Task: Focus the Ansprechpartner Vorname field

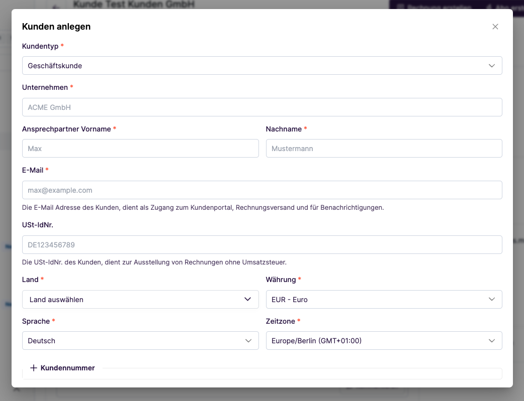Action: click(x=140, y=149)
